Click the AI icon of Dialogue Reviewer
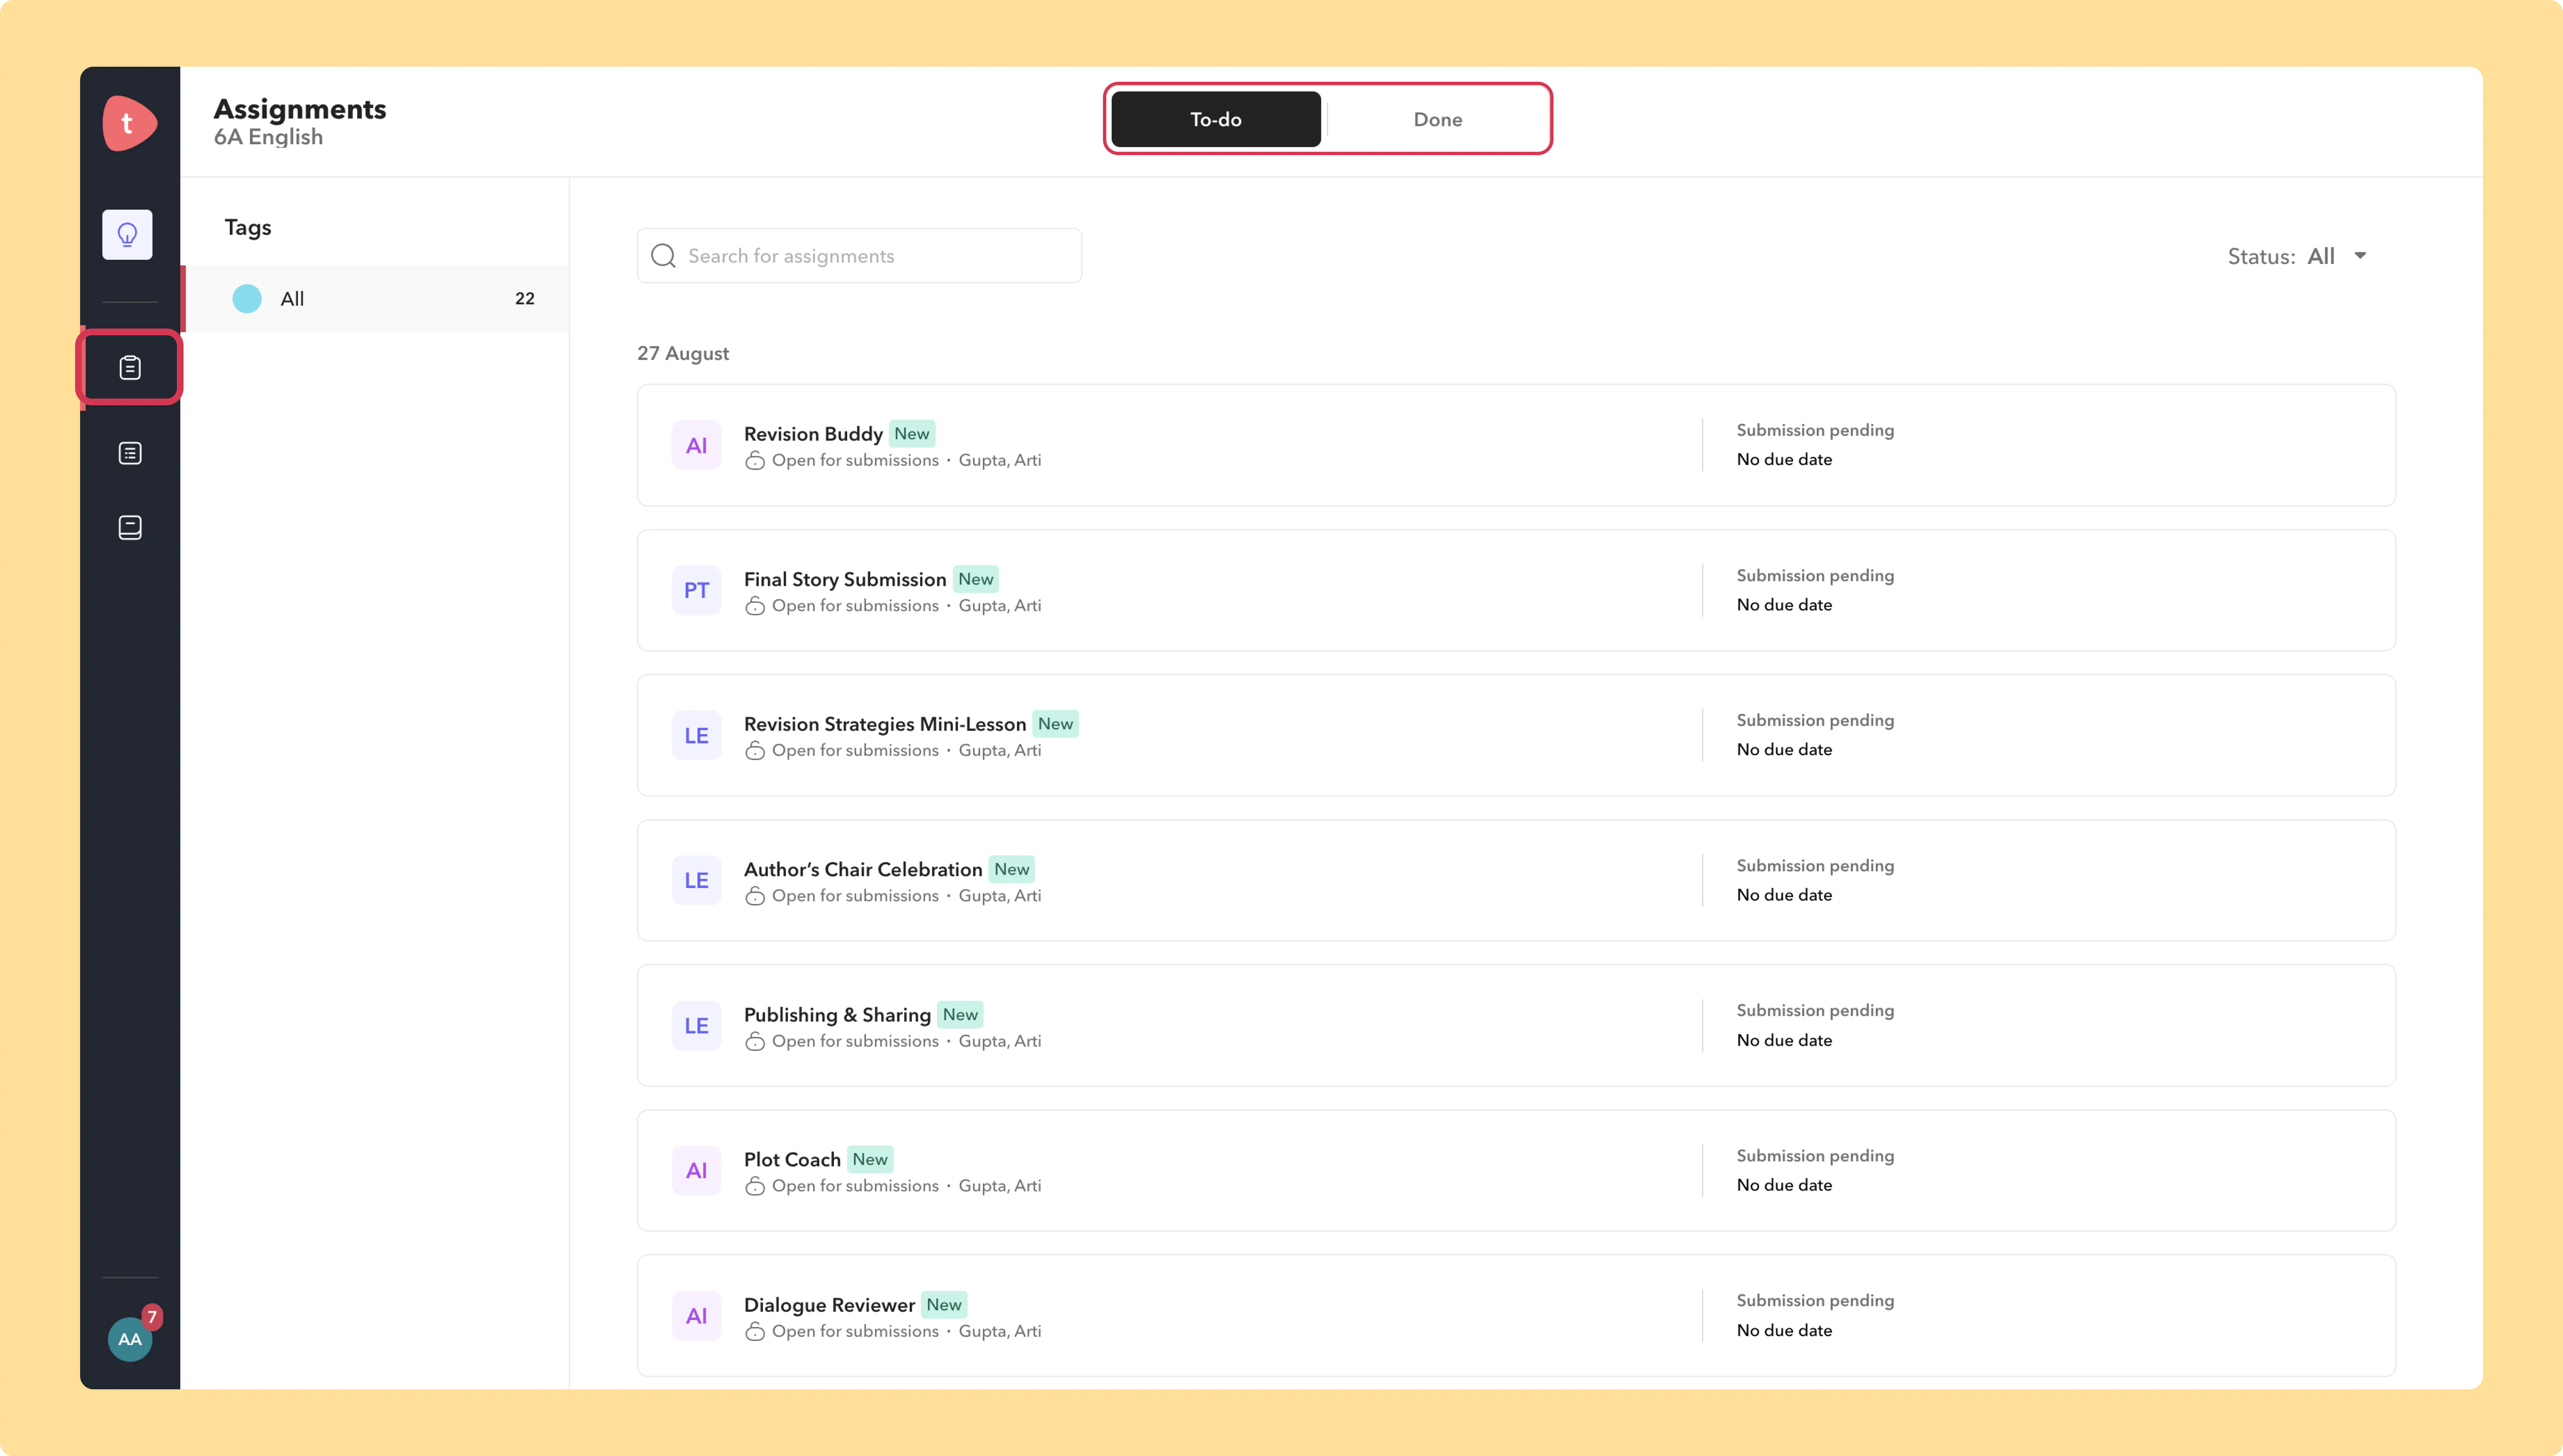Image resolution: width=2563 pixels, height=1456 pixels. pos(696,1316)
